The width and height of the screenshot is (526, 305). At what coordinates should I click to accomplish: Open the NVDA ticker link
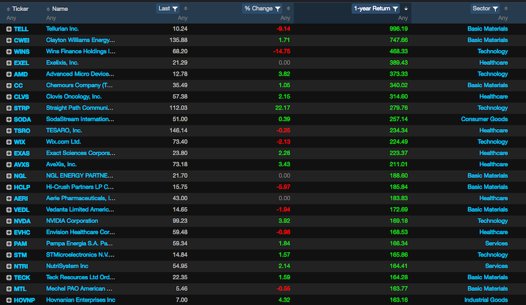point(22,221)
